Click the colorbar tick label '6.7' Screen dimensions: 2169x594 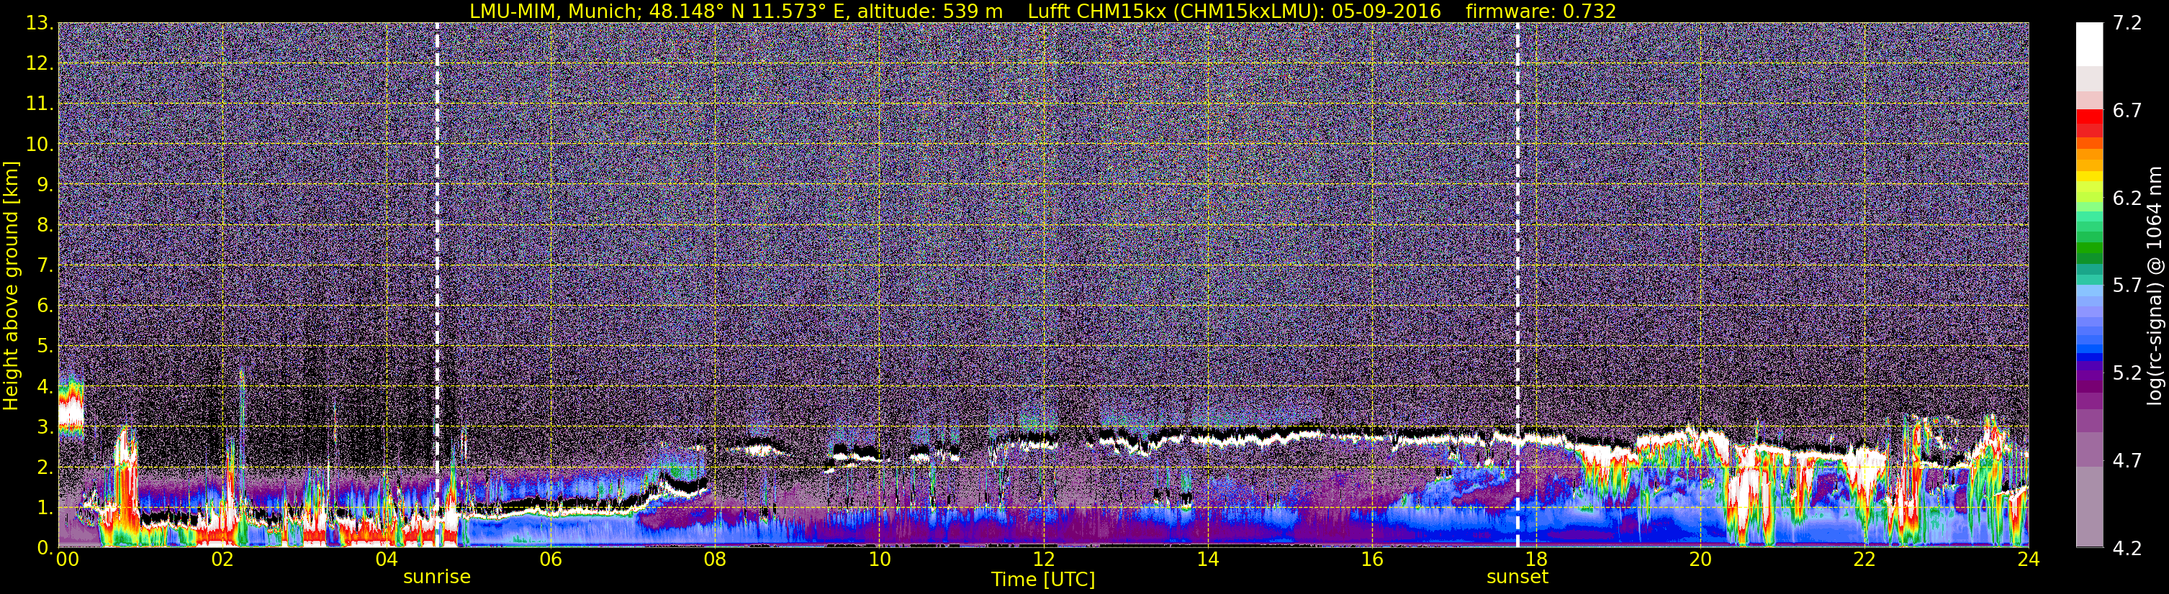click(x=2127, y=111)
